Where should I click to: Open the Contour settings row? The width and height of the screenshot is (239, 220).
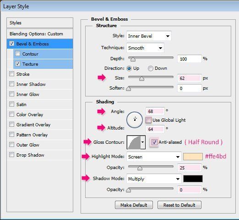[43, 54]
